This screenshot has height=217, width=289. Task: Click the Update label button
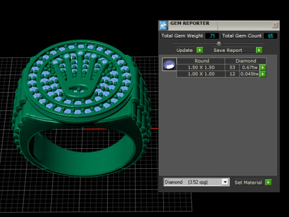point(185,50)
